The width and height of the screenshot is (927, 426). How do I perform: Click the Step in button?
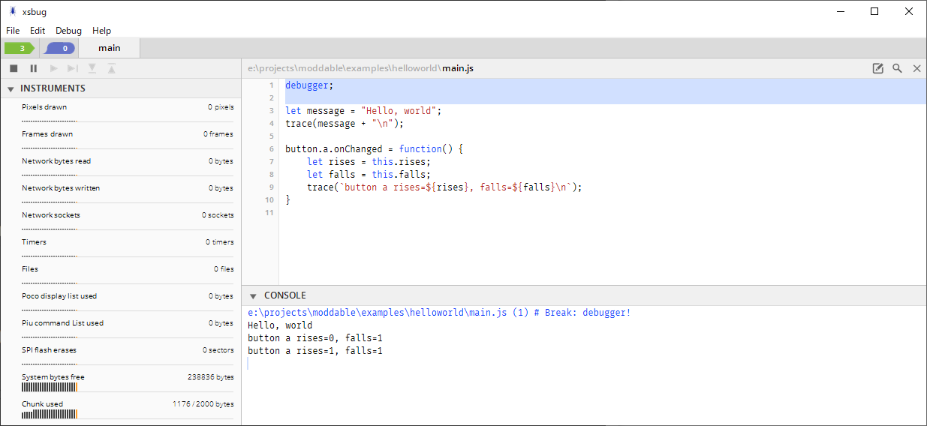[x=92, y=68]
